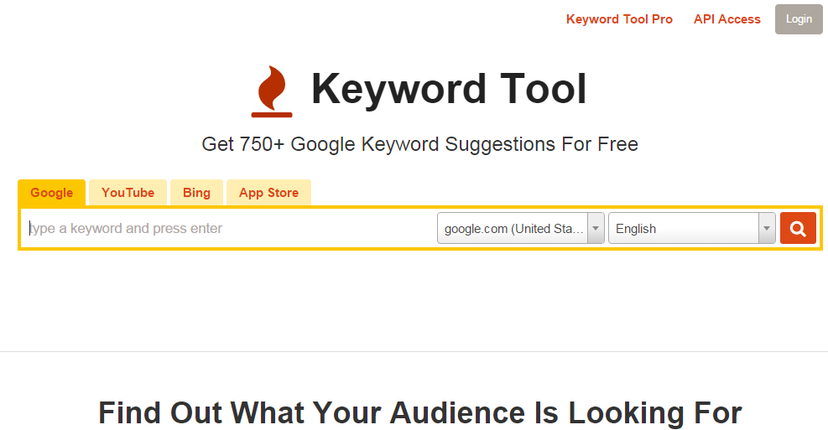The image size is (828, 430).
Task: Click the Get 750+ Google Keyword Suggestions tagline
Action: tap(419, 144)
